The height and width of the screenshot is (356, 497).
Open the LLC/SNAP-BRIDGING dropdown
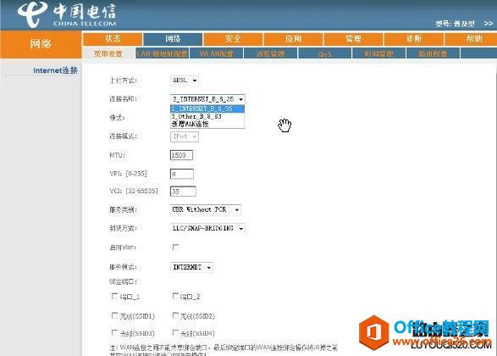click(207, 229)
